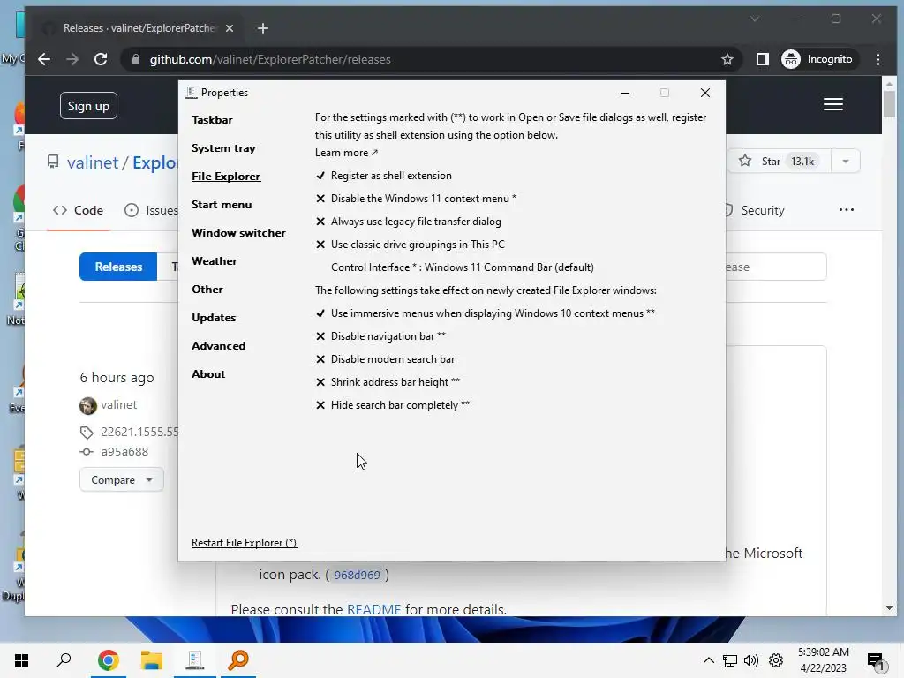Change Control Interface Windows 11 Command Bar option
The image size is (904, 678).
(463, 267)
